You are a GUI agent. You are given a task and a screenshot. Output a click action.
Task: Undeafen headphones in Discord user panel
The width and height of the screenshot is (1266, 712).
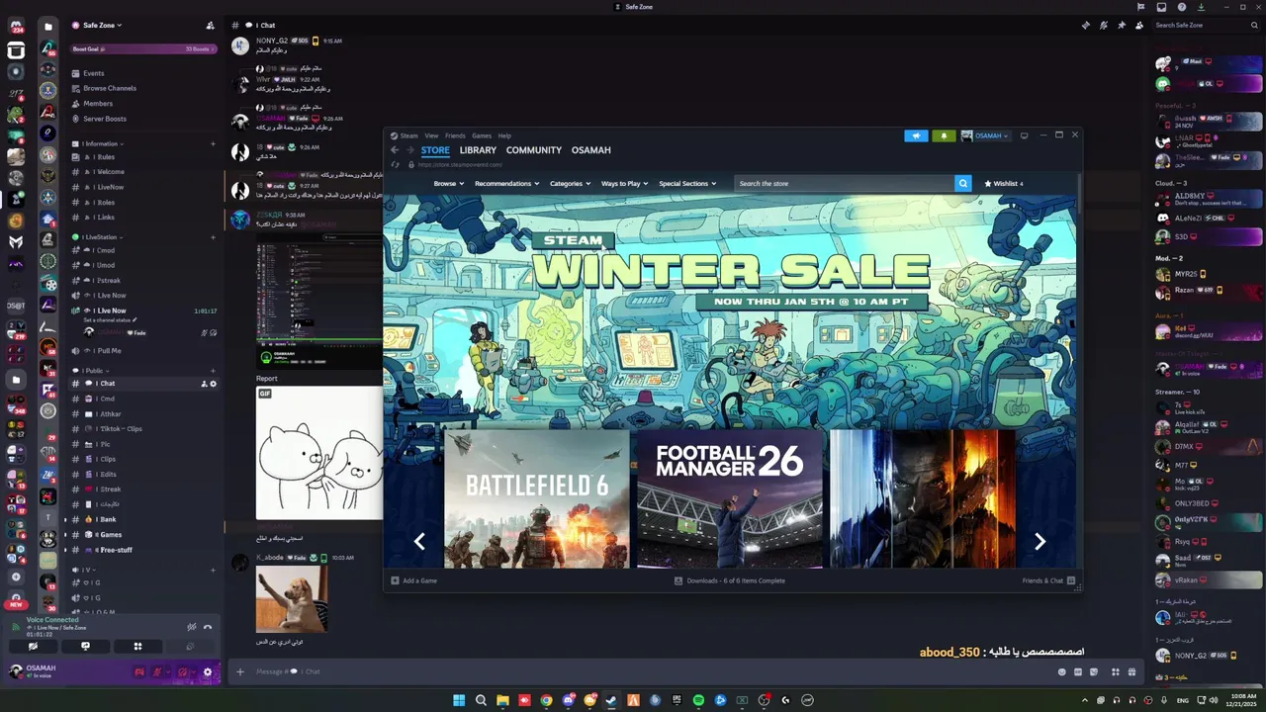(x=183, y=672)
